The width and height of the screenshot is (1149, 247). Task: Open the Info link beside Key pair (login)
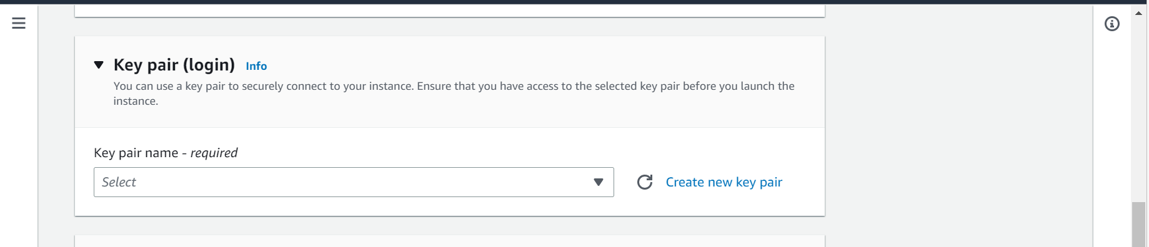coord(256,66)
